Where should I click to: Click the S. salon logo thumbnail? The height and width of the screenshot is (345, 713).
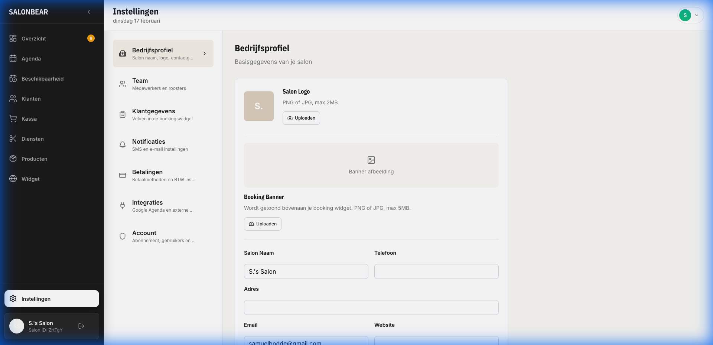pyautogui.click(x=259, y=106)
